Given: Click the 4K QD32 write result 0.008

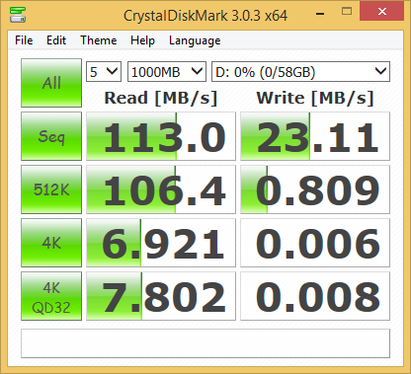Looking at the screenshot, I should pos(315,296).
